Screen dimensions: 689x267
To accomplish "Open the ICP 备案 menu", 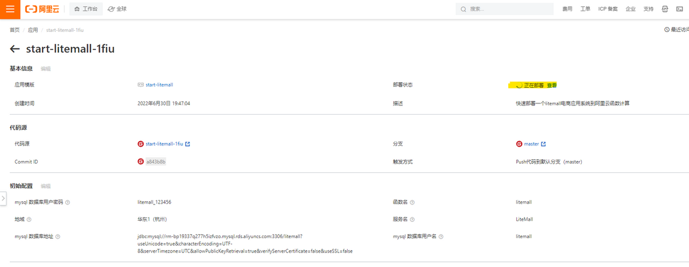I will coord(607,9).
